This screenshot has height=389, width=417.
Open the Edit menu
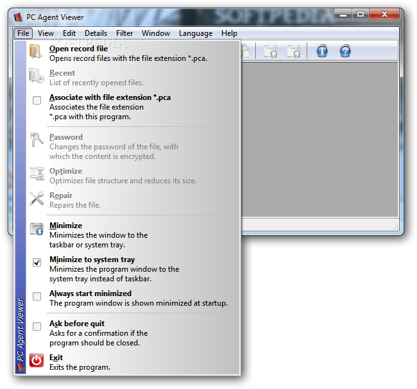click(x=69, y=33)
